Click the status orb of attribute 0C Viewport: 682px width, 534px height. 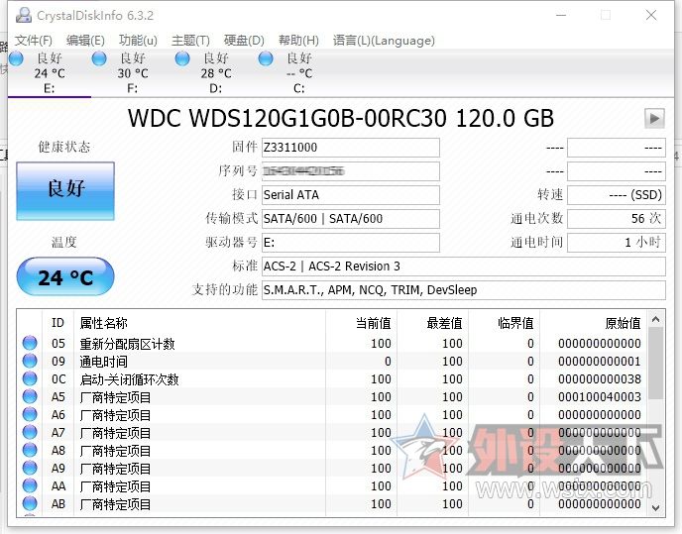pyautogui.click(x=30, y=378)
